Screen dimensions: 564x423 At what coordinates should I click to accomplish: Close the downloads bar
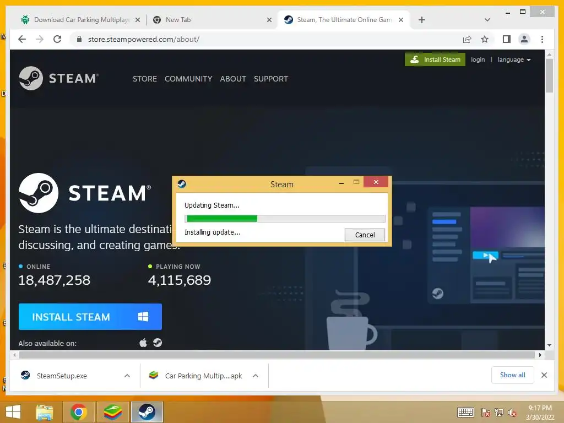pos(544,375)
